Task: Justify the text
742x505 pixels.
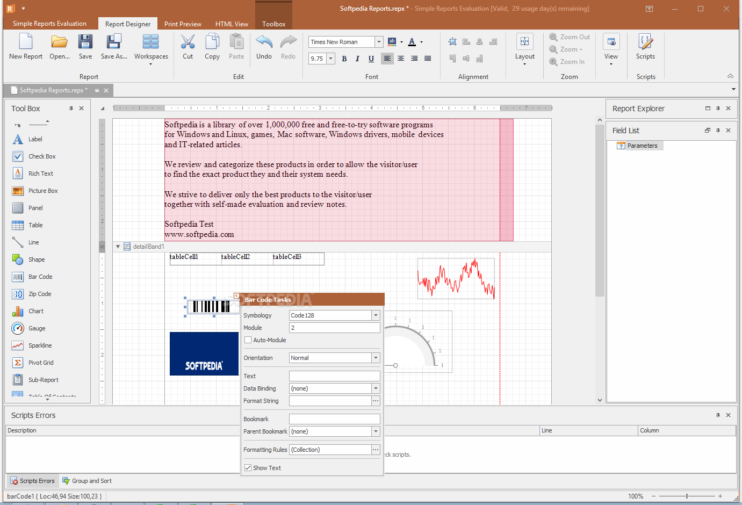Action: point(428,59)
